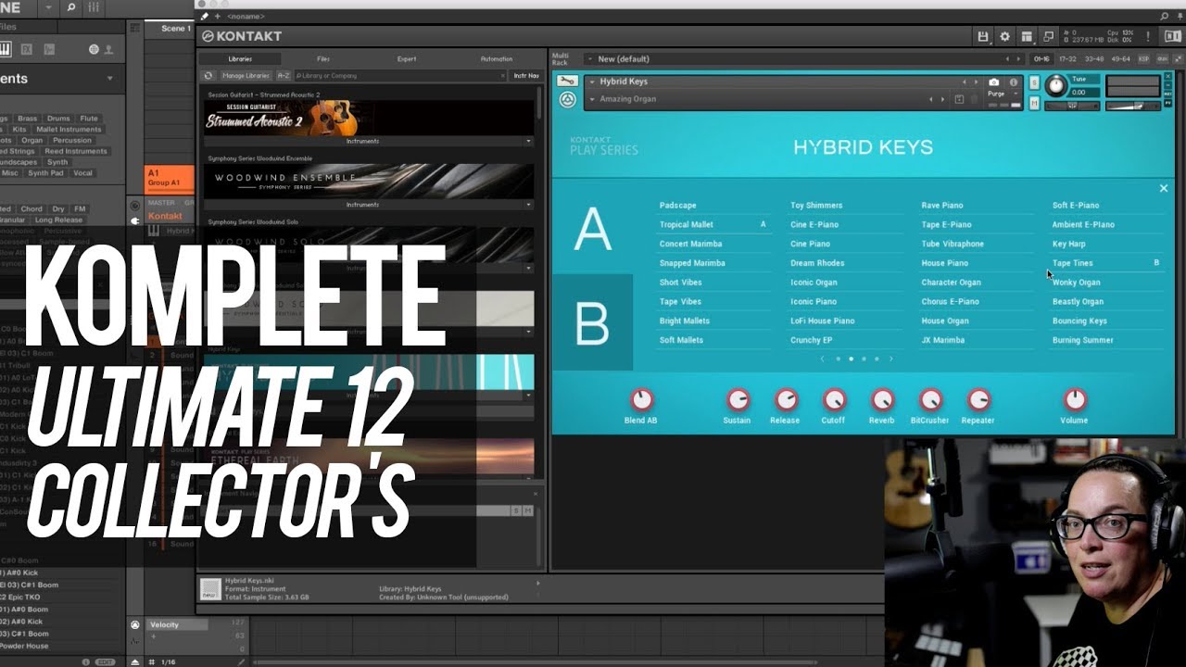Toggle Solo on Hybrid Keys instrument
Screen dimensions: 1186x667
pos(1034,82)
